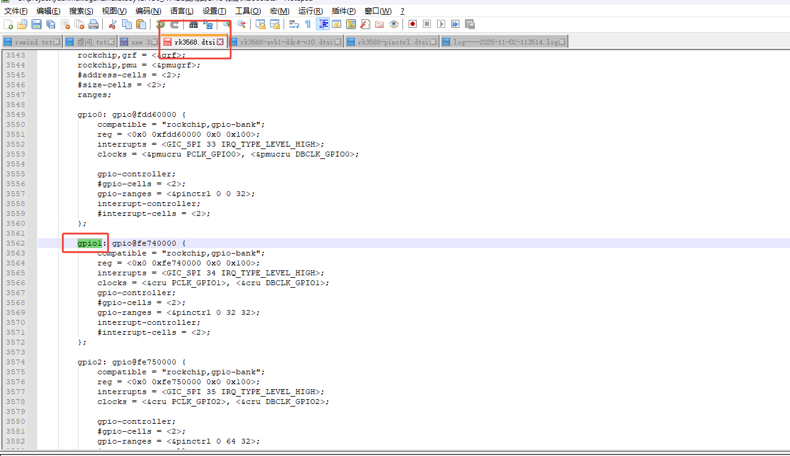The height and width of the screenshot is (456, 790).
Task: Click line number 3562 in the margin
Action: coord(15,243)
